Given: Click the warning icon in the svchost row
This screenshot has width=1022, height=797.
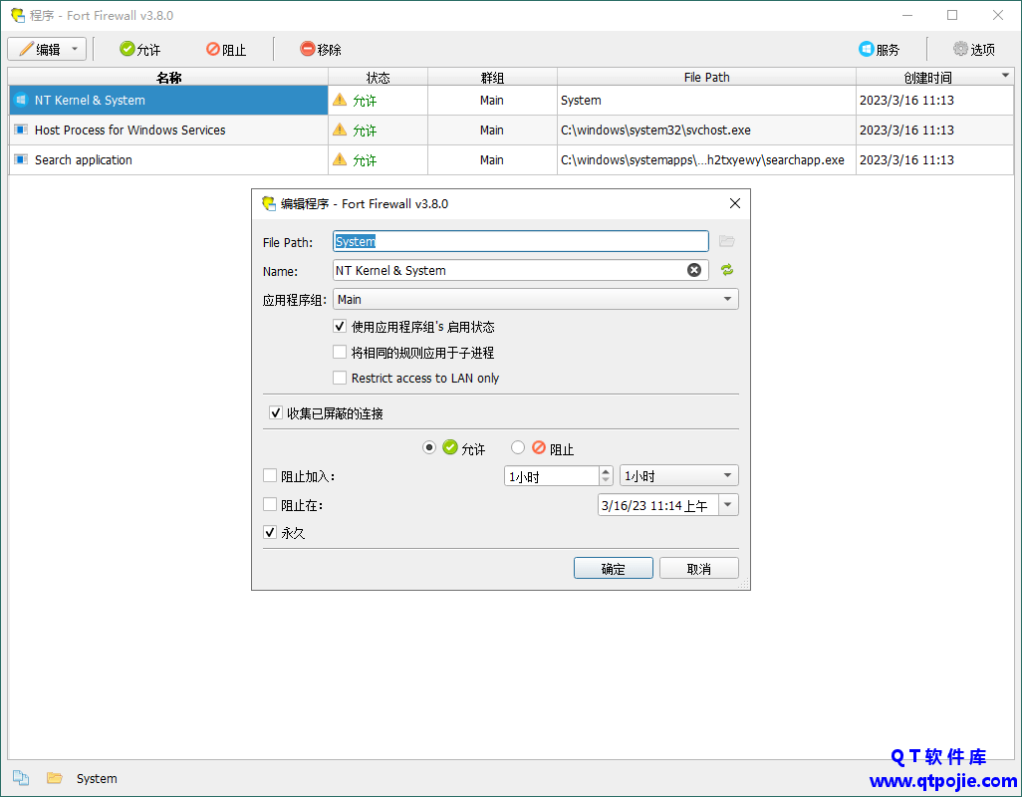Looking at the screenshot, I should tap(340, 130).
